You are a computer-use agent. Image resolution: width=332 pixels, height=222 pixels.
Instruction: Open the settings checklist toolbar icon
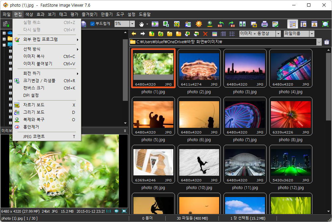coord(275,24)
